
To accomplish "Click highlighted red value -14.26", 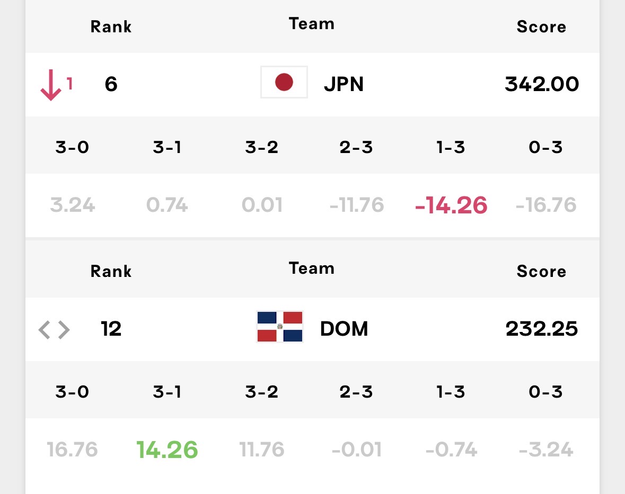I will click(x=451, y=205).
